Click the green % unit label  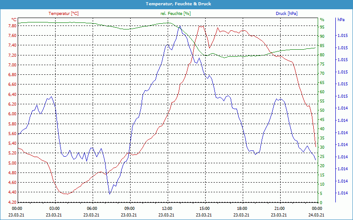[x=322, y=20]
